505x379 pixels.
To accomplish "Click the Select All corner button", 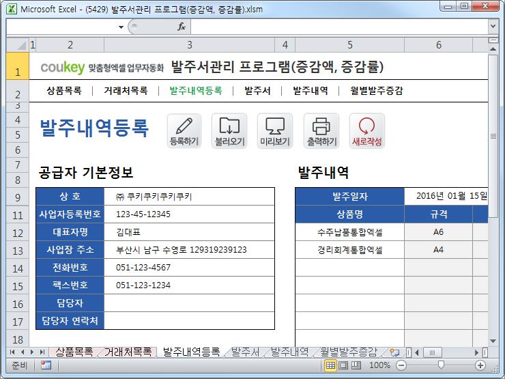I will 17,44.
